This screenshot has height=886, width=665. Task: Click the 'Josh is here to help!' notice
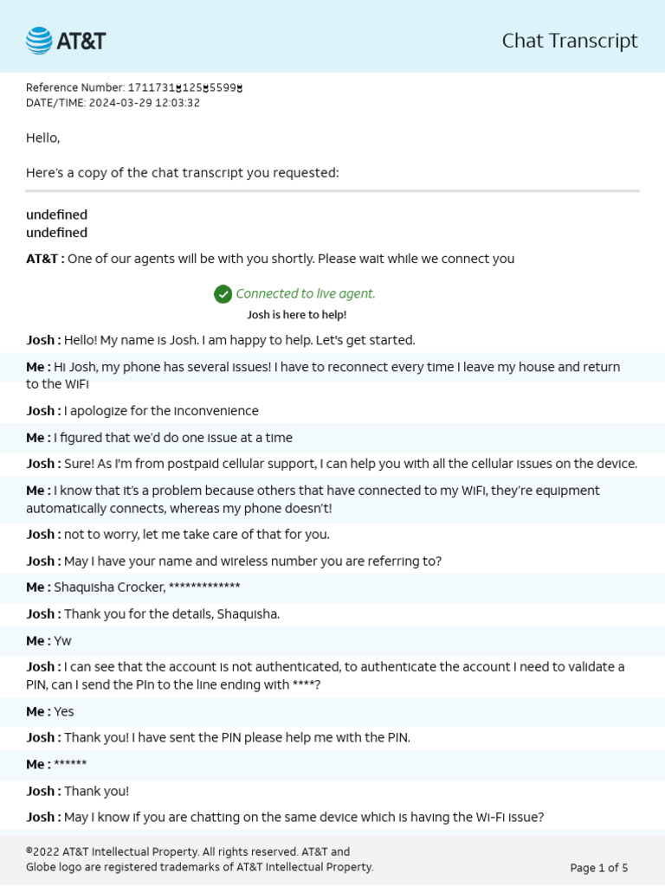tap(296, 315)
